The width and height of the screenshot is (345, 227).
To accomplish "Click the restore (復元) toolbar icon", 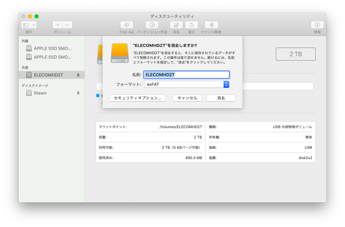I will (x=192, y=25).
